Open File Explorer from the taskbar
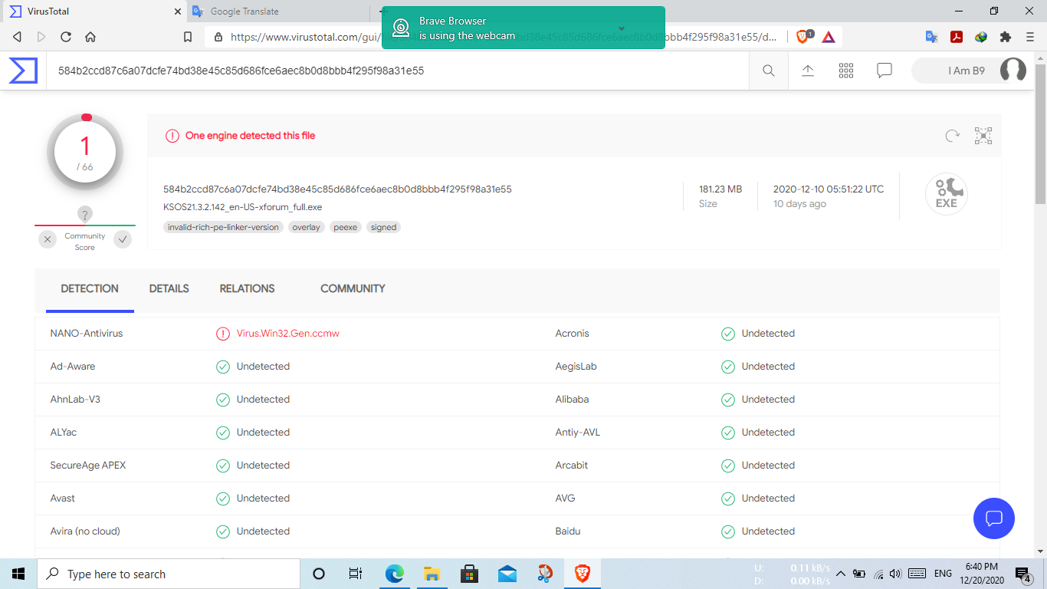 pos(432,574)
